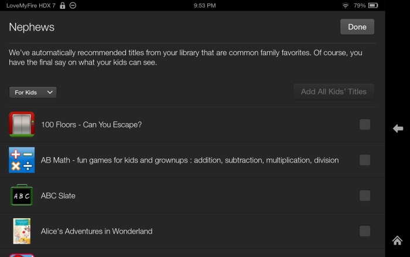Tap the home icon

[x=397, y=240]
